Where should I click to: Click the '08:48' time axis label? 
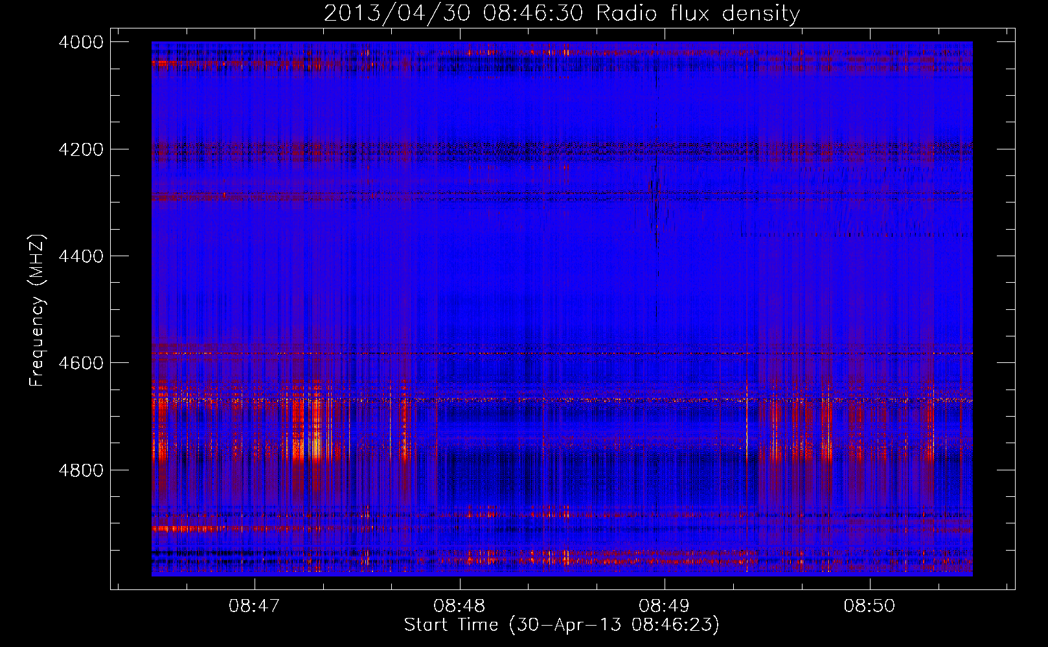pos(459,606)
